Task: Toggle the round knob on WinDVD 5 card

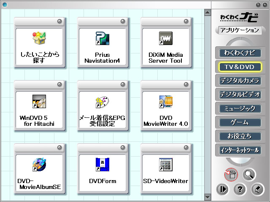Action: (x=59, y=84)
